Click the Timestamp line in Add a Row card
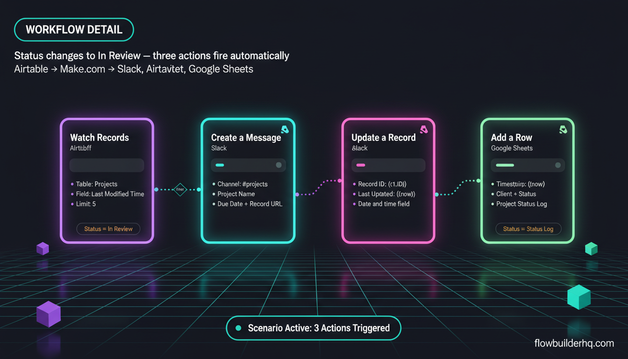 click(518, 184)
